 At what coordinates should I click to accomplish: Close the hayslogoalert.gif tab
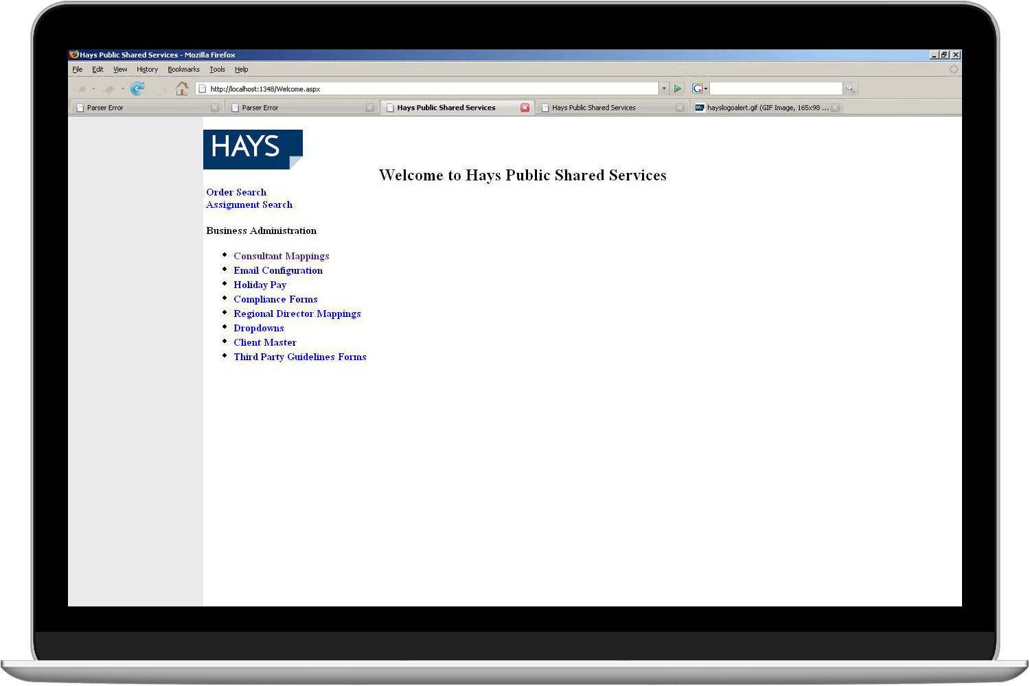835,108
